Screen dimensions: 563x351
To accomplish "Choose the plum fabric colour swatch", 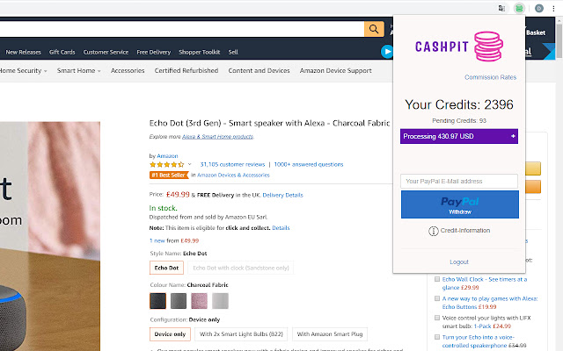I will 200,301.
